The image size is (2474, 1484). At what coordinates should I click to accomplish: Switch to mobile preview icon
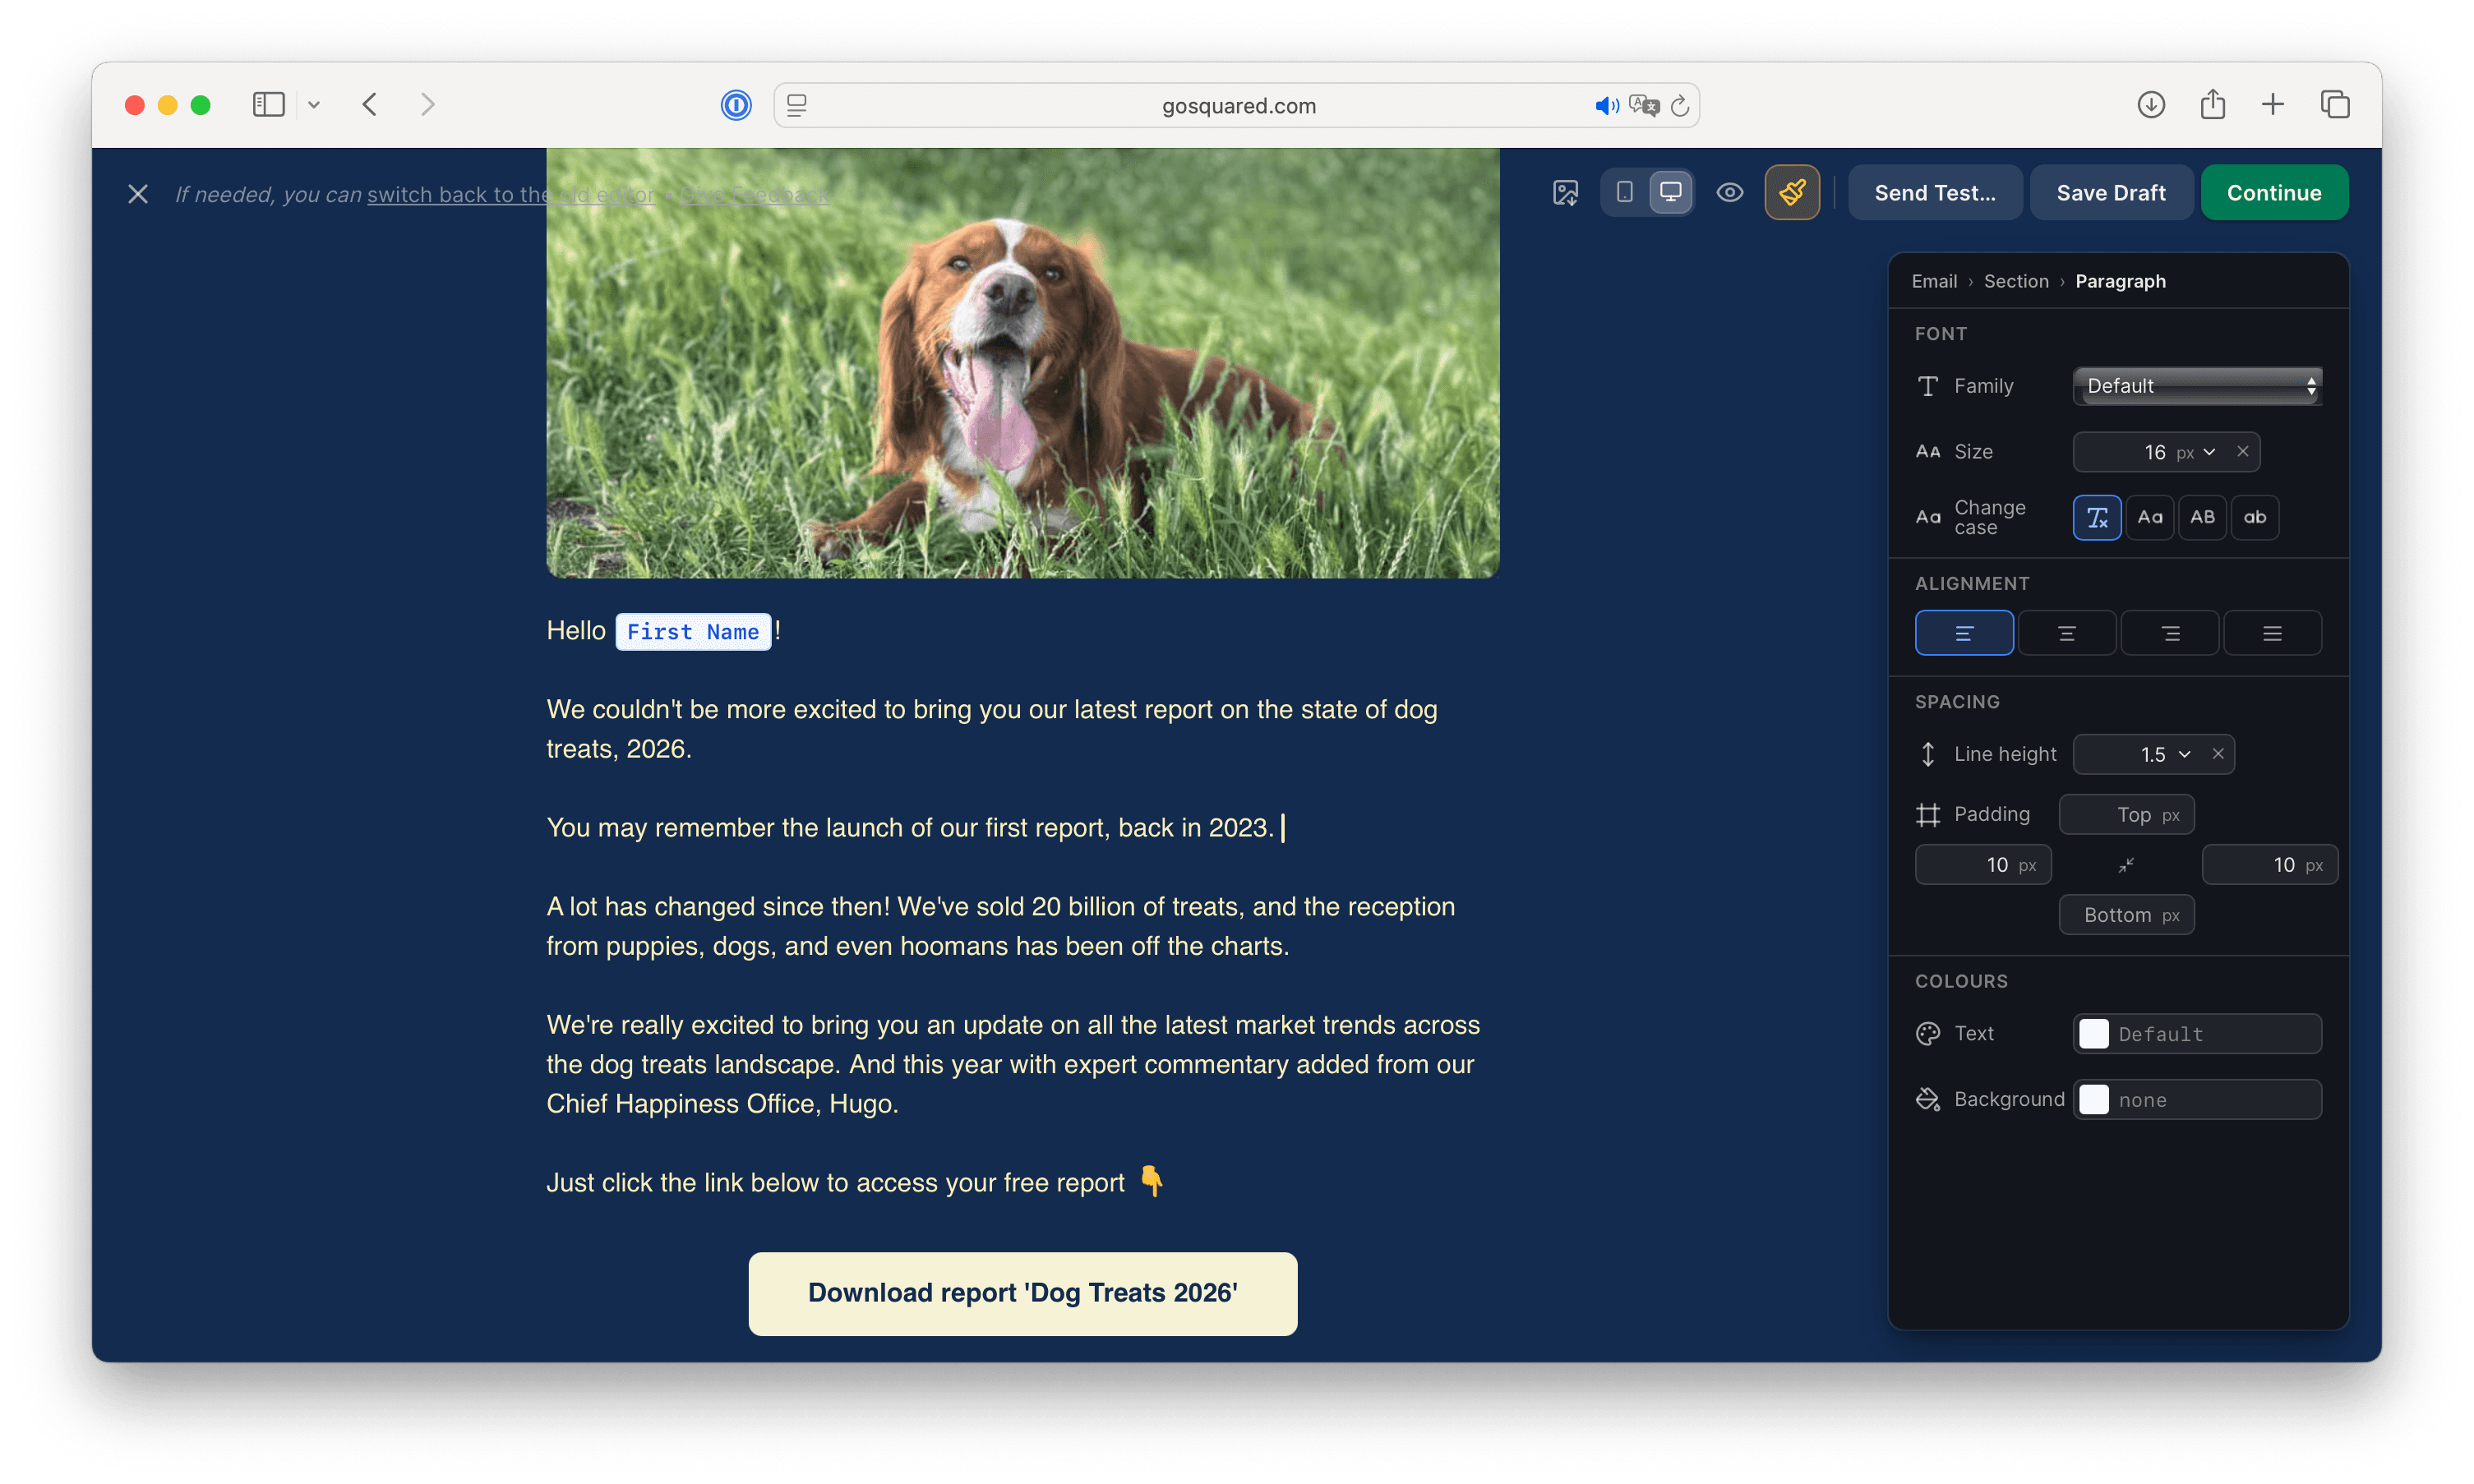pyautogui.click(x=1624, y=192)
